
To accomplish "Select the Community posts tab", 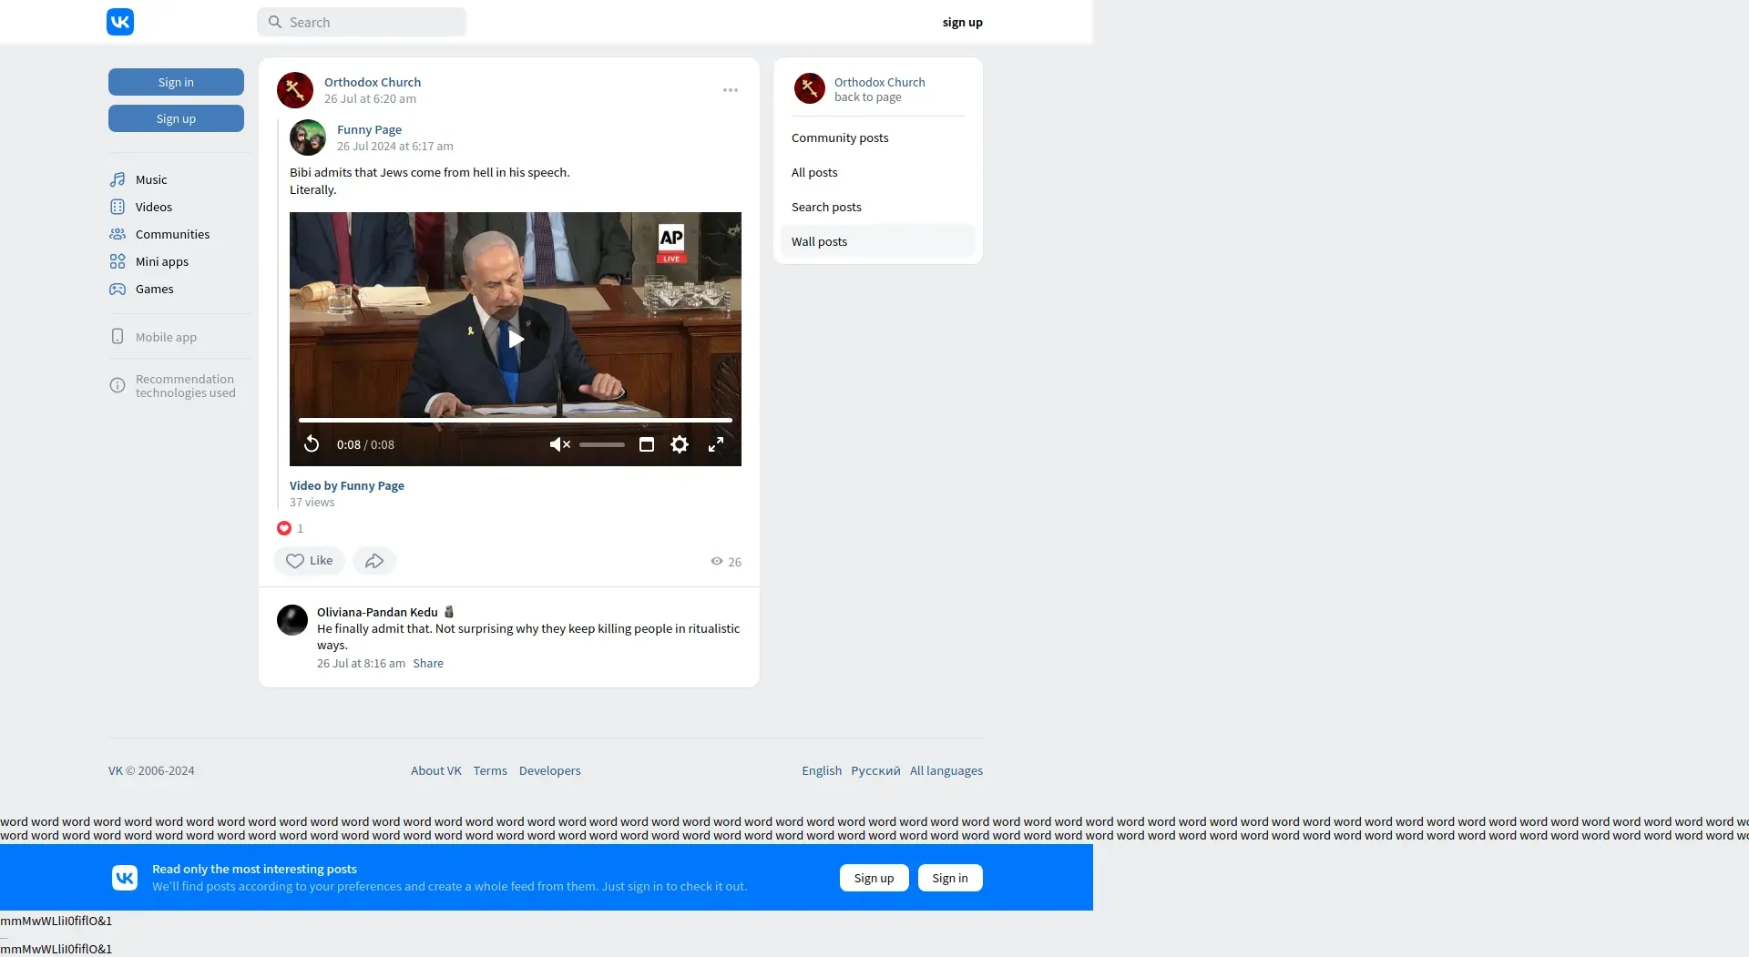I will 878,137.
